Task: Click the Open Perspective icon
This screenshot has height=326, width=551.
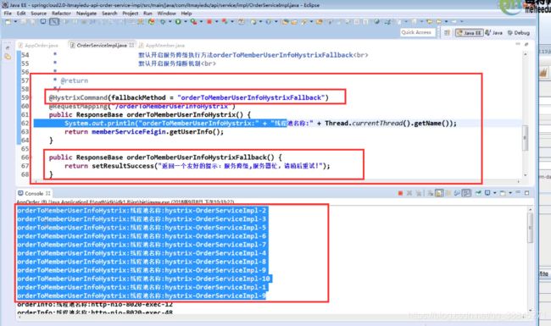Action: click(447, 33)
